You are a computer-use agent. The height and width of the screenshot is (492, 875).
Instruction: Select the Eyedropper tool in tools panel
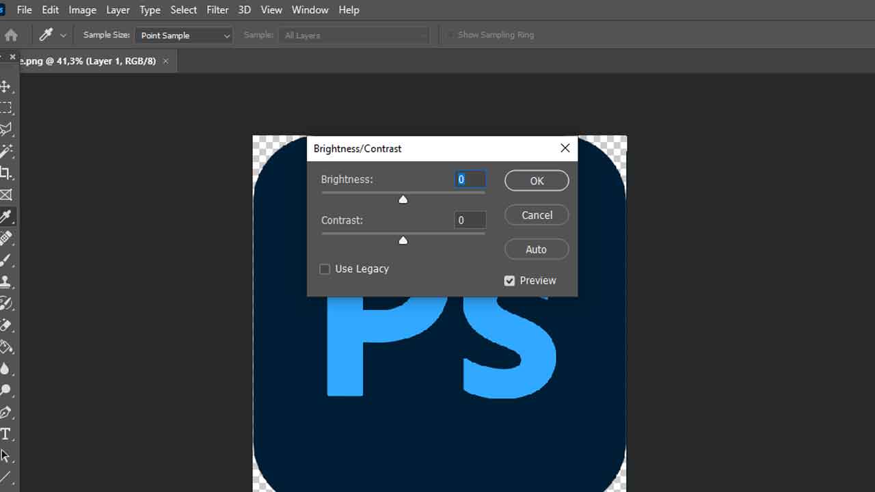[x=6, y=217]
